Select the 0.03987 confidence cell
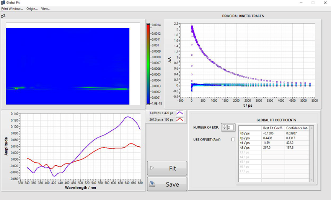Image resolution: width=331 pixels, height=200 pixels. coord(297,133)
